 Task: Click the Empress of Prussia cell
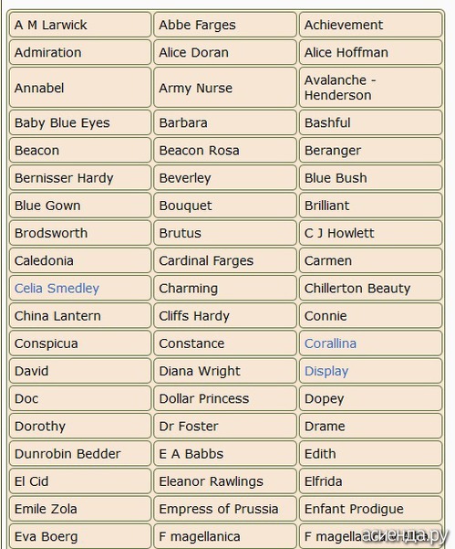pyautogui.click(x=225, y=509)
